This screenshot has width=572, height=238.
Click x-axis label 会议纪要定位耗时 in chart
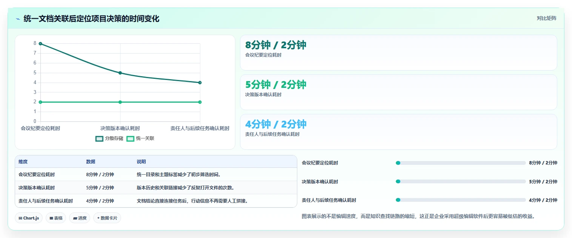(40, 128)
